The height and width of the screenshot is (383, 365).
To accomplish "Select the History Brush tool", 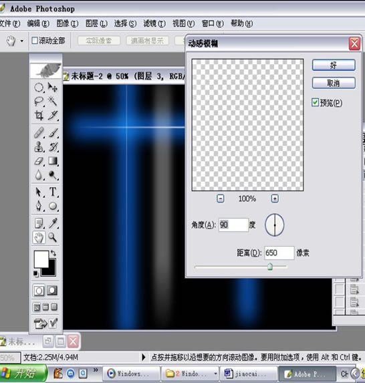I will pyautogui.click(x=53, y=147).
